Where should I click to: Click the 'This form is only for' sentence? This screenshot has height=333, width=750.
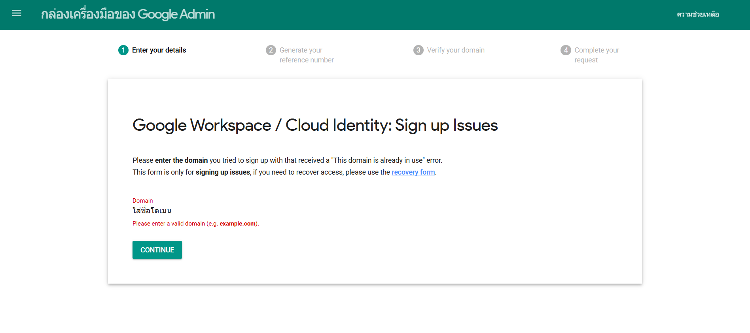[284, 172]
